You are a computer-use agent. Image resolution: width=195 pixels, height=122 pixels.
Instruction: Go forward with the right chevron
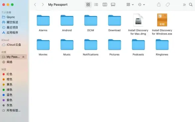point(43,5)
